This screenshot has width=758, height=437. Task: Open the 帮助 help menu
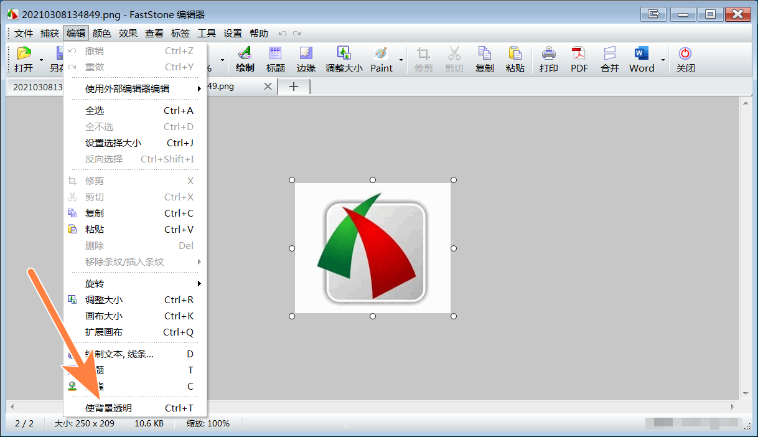coord(259,34)
